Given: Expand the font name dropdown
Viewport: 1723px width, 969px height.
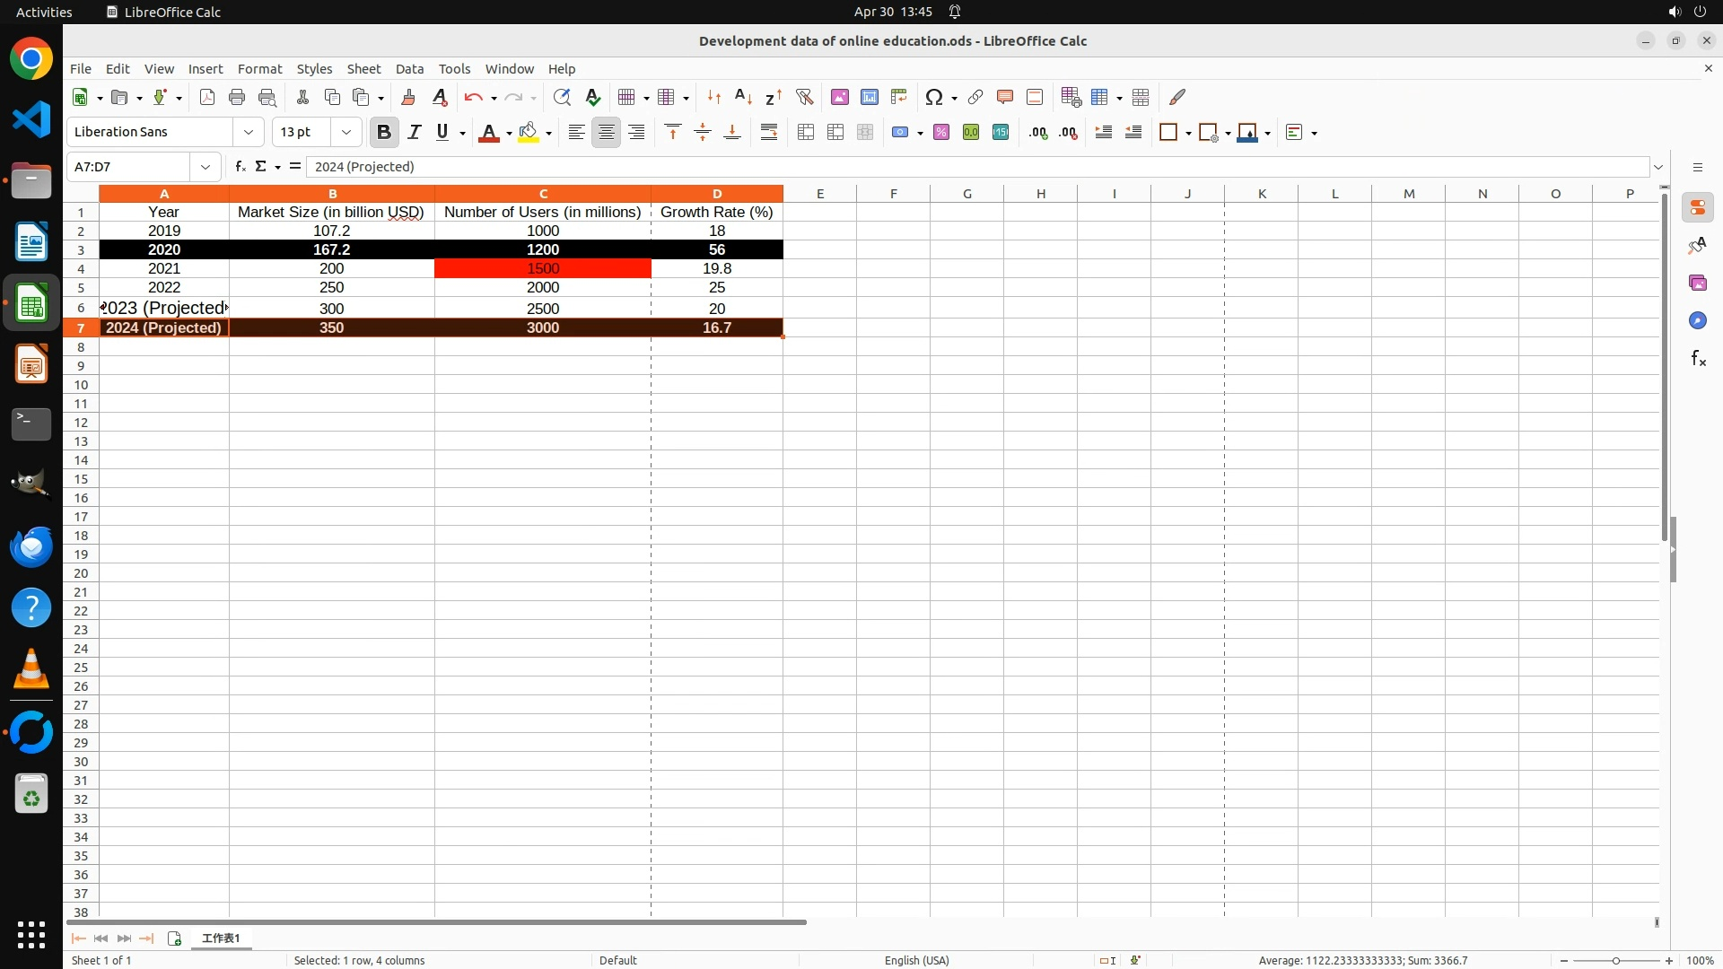Looking at the screenshot, I should tap(249, 133).
